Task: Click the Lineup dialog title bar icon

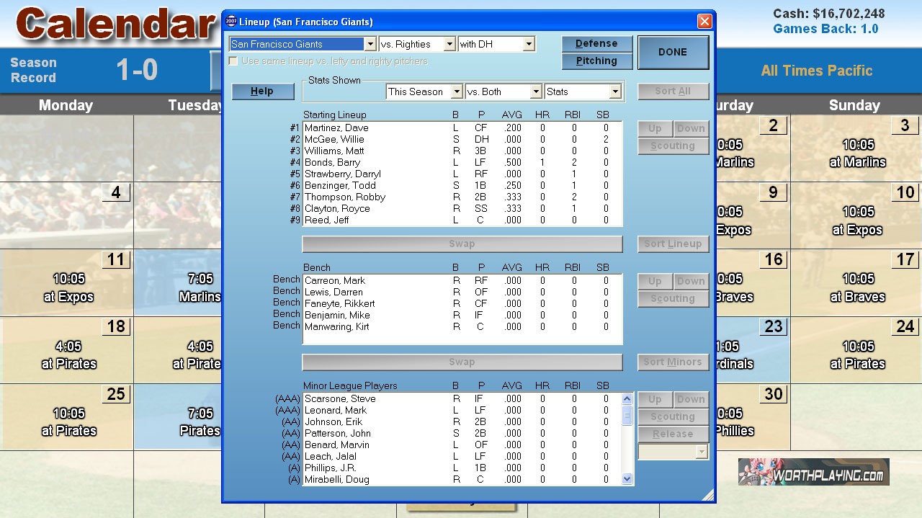Action: coord(231,22)
